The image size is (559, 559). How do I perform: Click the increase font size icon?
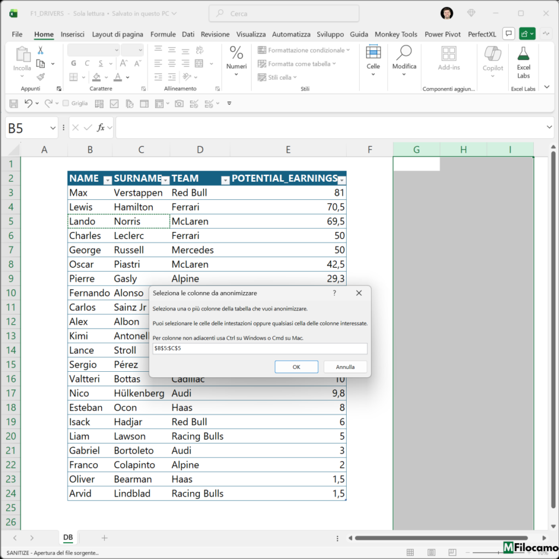(124, 63)
